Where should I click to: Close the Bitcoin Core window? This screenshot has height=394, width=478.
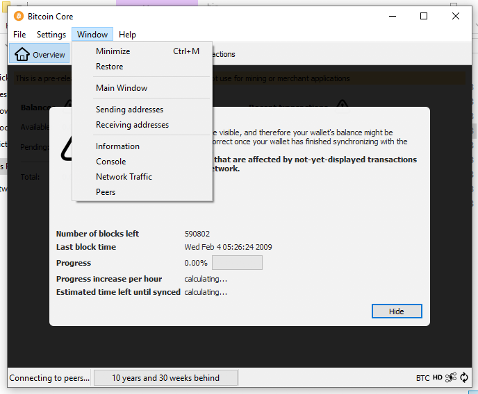456,16
